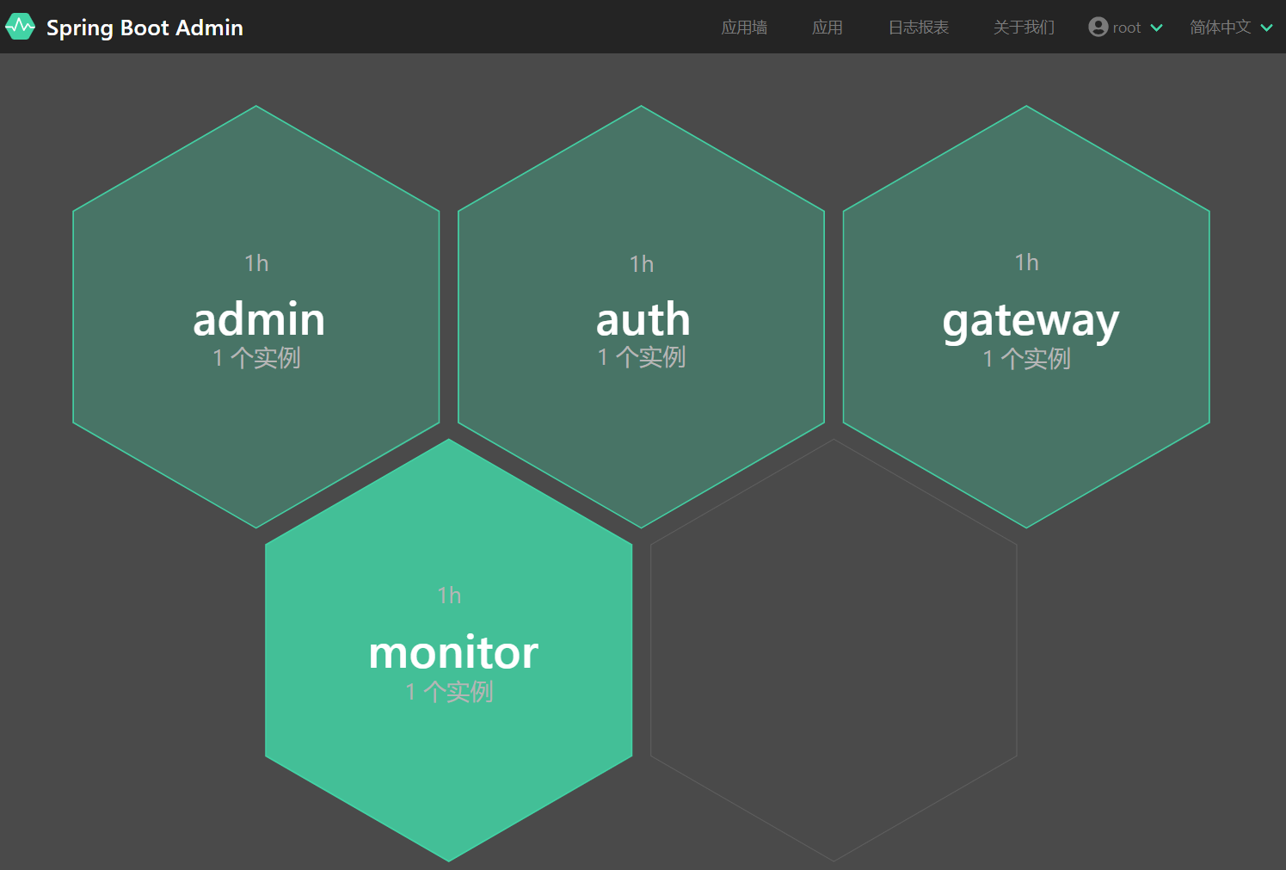1286x870 pixels.
Task: Click the Spring Boot Admin heartbeat logo
Action: click(x=20, y=27)
